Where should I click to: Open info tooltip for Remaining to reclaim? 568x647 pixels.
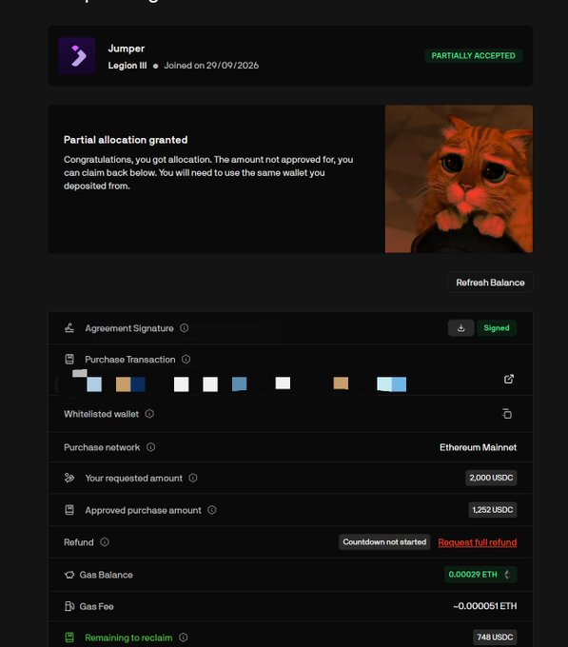click(184, 637)
